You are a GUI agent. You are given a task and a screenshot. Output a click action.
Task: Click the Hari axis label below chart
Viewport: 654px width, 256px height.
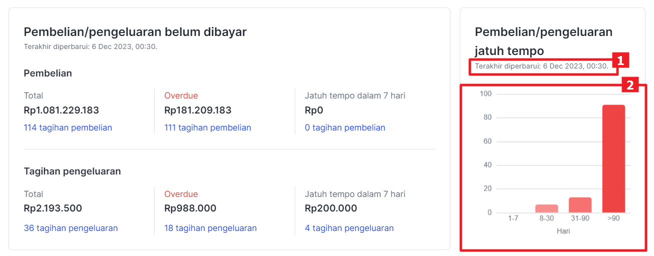tap(563, 231)
